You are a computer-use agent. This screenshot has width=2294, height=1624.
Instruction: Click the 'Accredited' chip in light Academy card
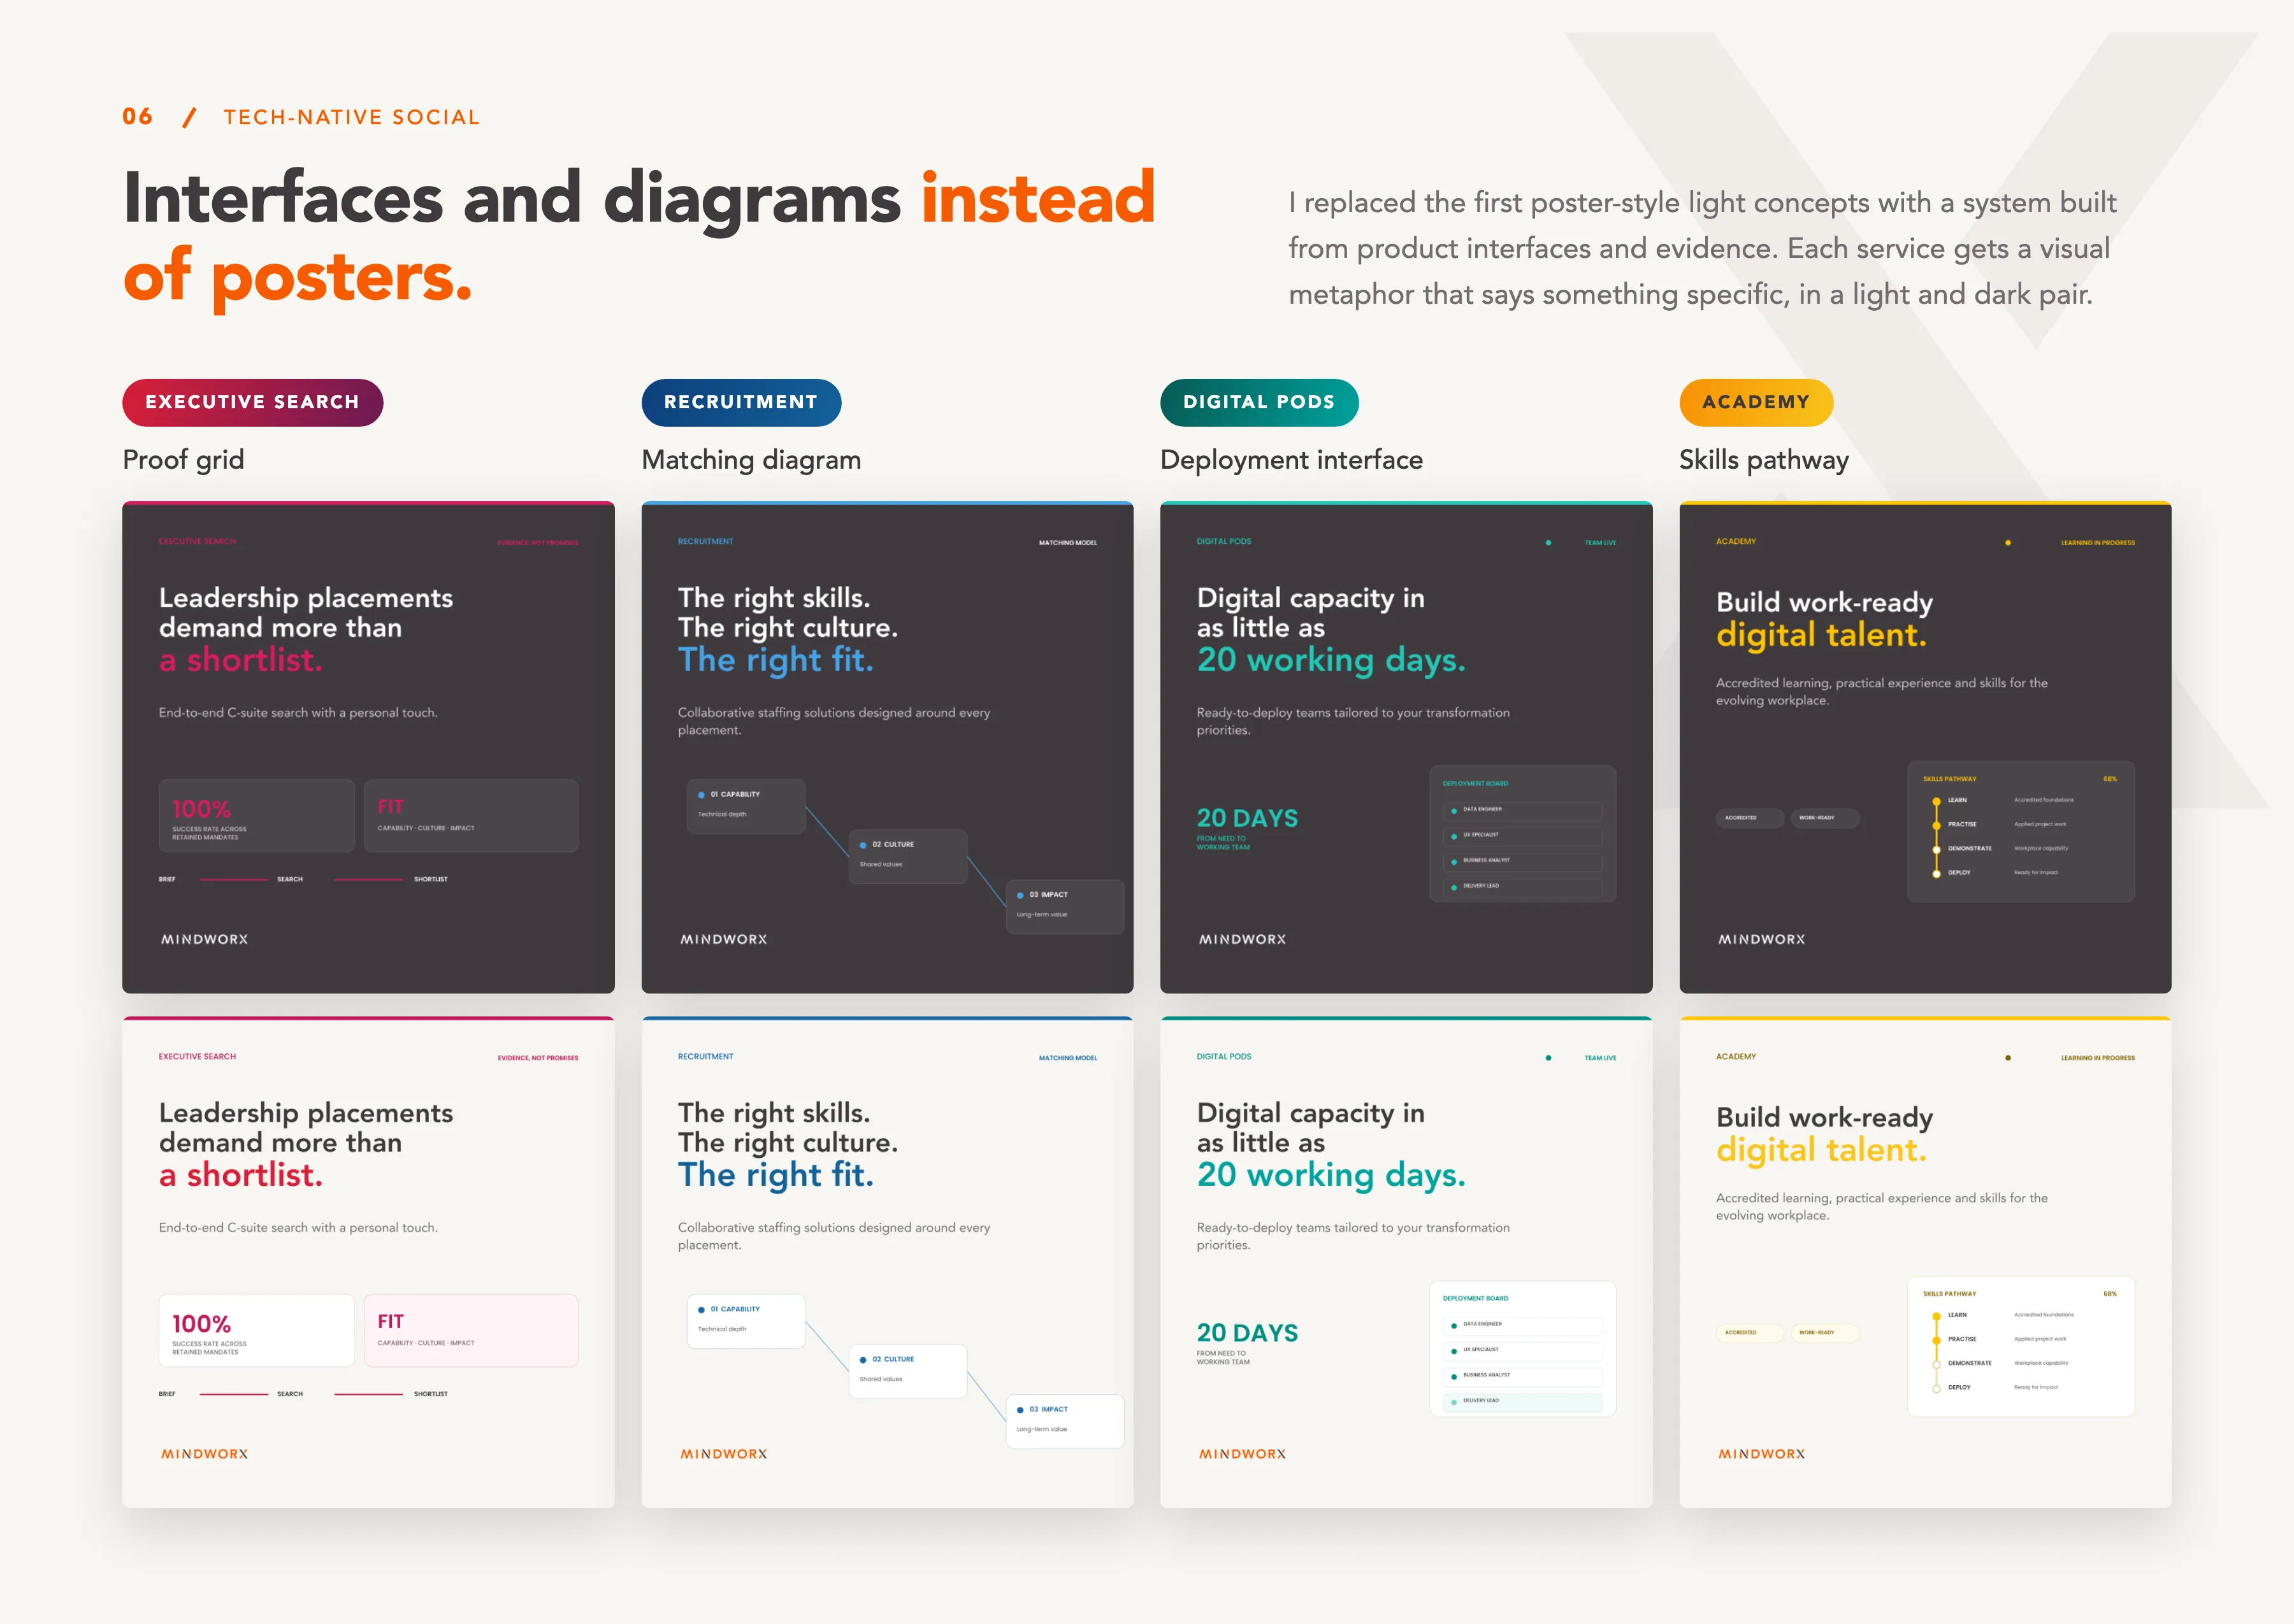[1750, 1333]
